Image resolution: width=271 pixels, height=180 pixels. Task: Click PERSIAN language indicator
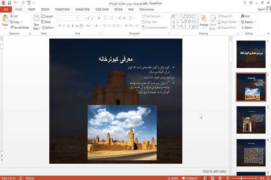30,178
